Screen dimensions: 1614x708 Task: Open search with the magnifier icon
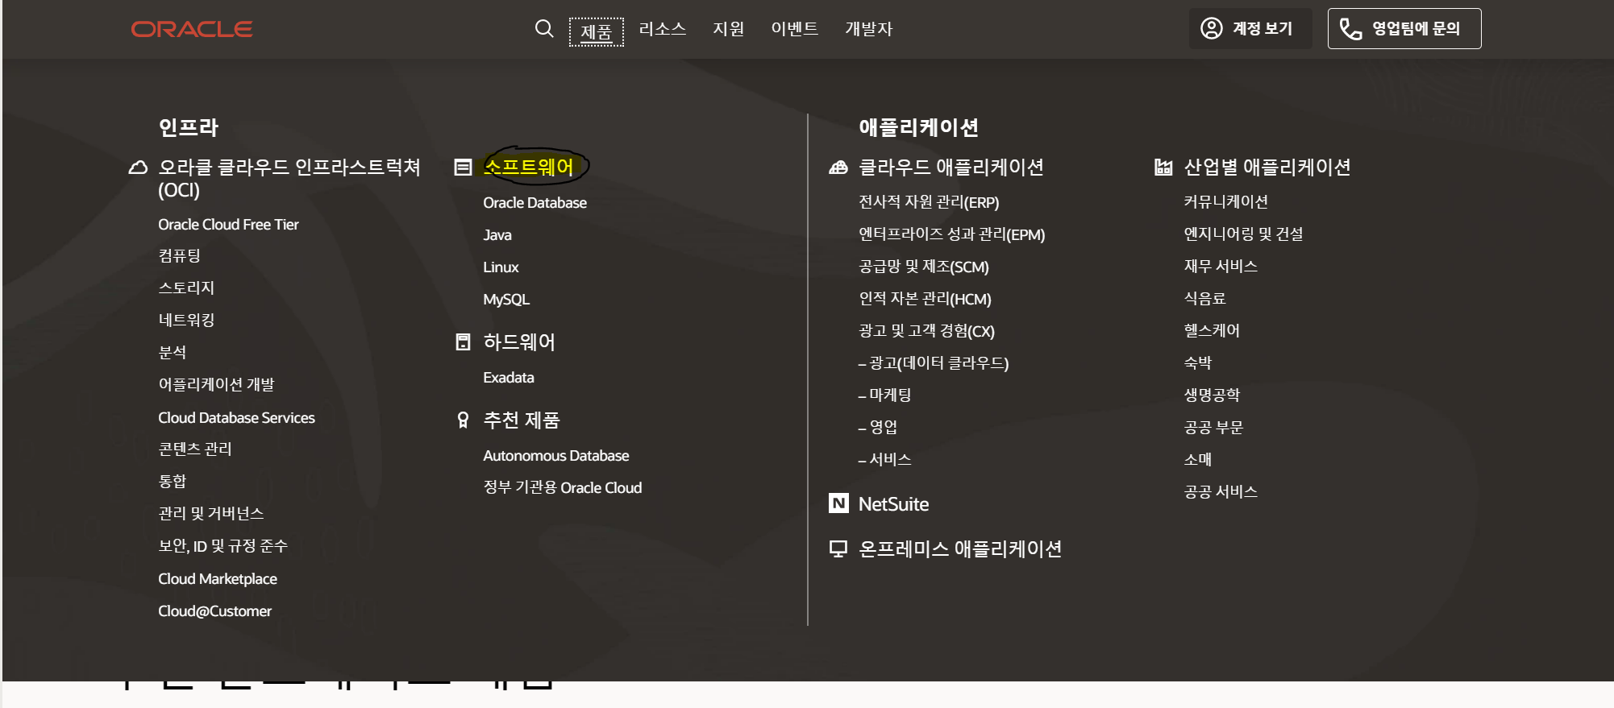pos(544,29)
